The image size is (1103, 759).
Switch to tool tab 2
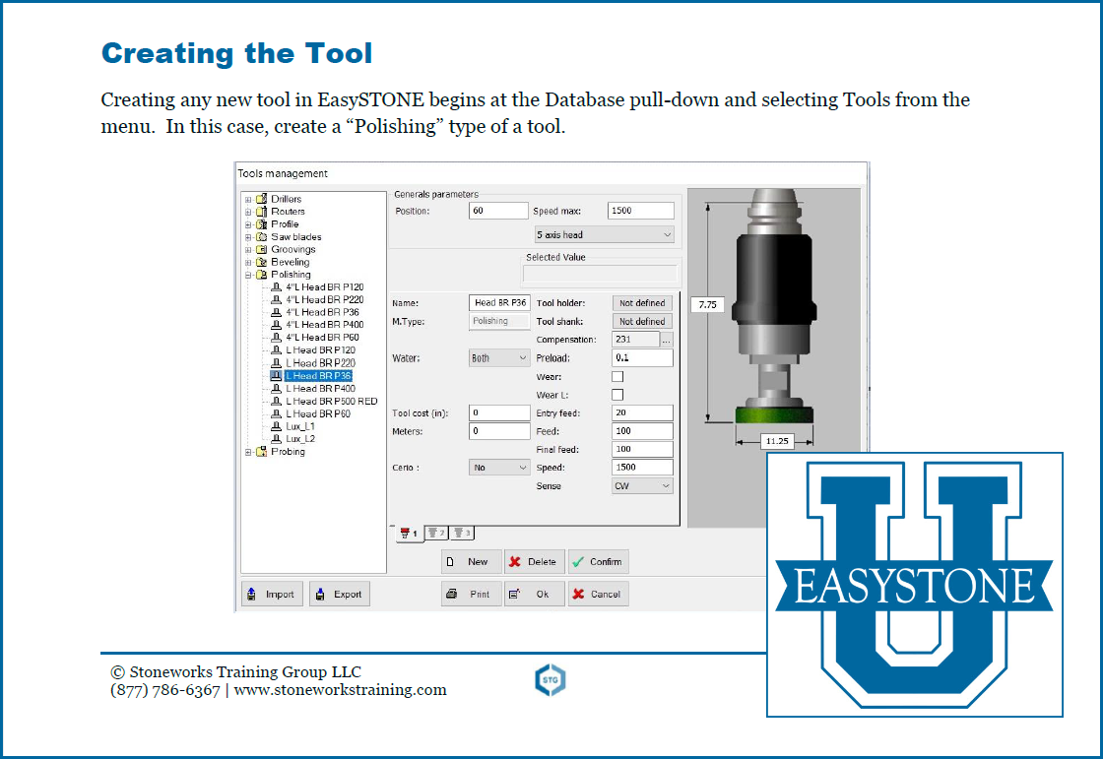436,533
